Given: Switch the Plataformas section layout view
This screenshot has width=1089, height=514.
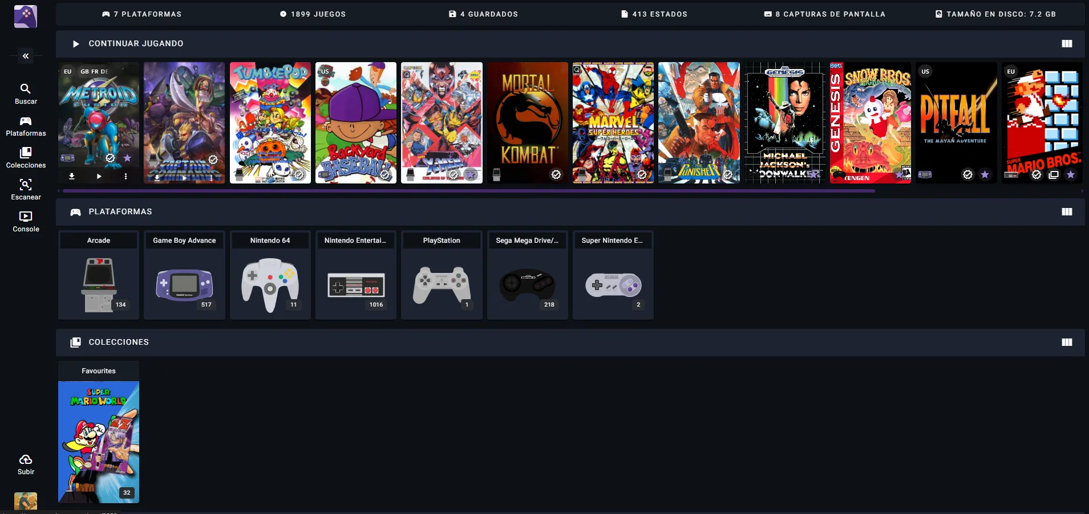Looking at the screenshot, I should (x=1067, y=212).
